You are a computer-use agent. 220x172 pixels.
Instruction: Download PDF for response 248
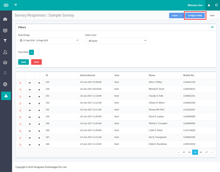pos(20,131)
